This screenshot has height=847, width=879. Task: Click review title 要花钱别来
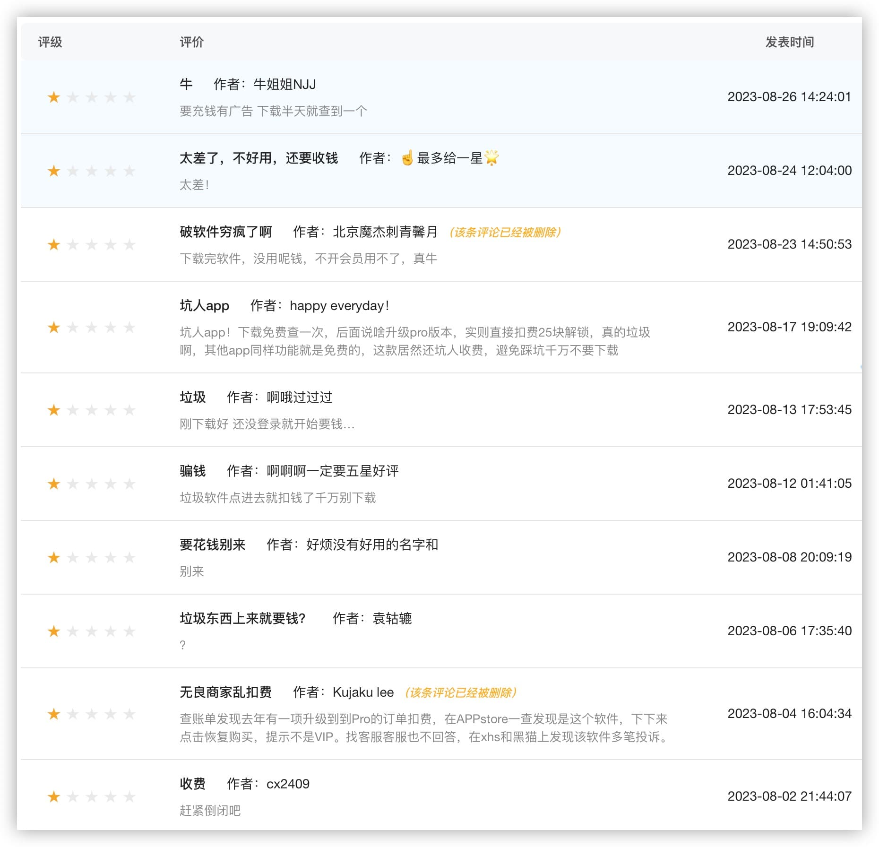pyautogui.click(x=213, y=545)
